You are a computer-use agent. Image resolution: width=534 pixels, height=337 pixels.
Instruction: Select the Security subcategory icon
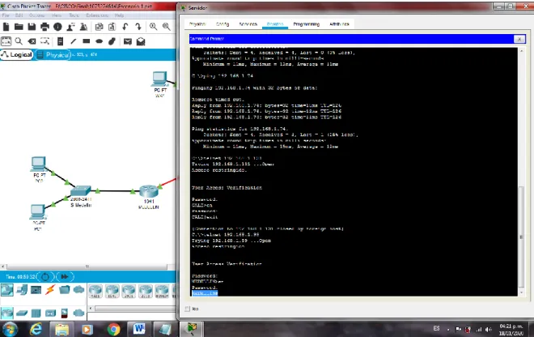click(65, 313)
